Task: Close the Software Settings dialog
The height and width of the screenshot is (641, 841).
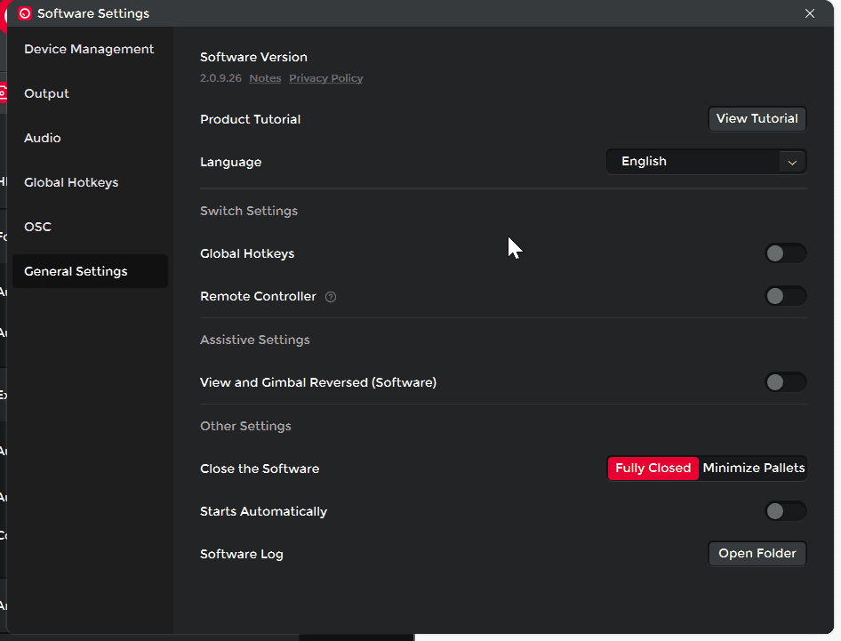Action: [809, 13]
